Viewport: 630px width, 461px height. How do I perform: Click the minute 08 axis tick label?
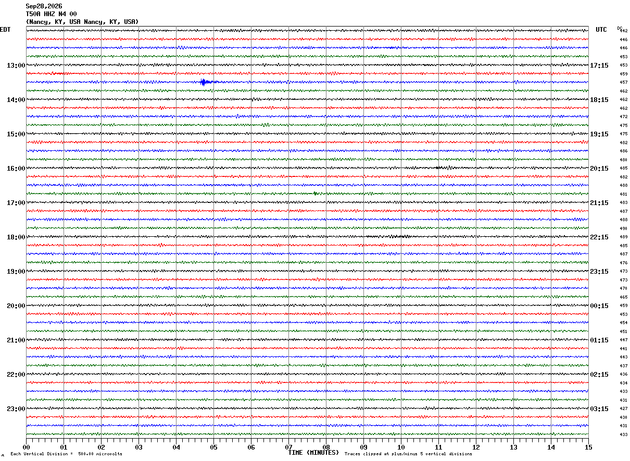tap(326, 447)
